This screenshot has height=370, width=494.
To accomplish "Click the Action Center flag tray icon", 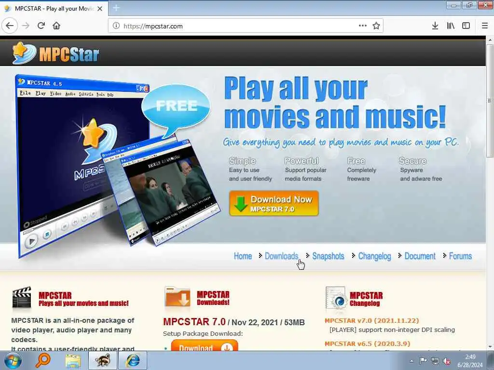I will (x=423, y=361).
